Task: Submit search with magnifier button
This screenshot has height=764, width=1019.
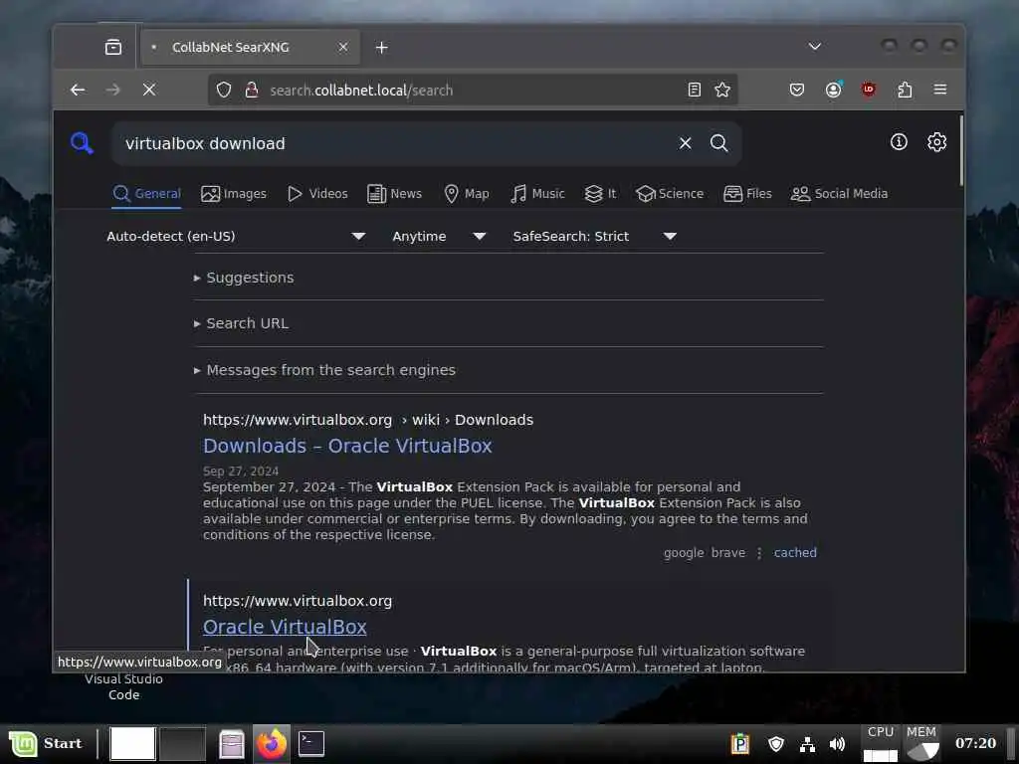Action: [718, 143]
